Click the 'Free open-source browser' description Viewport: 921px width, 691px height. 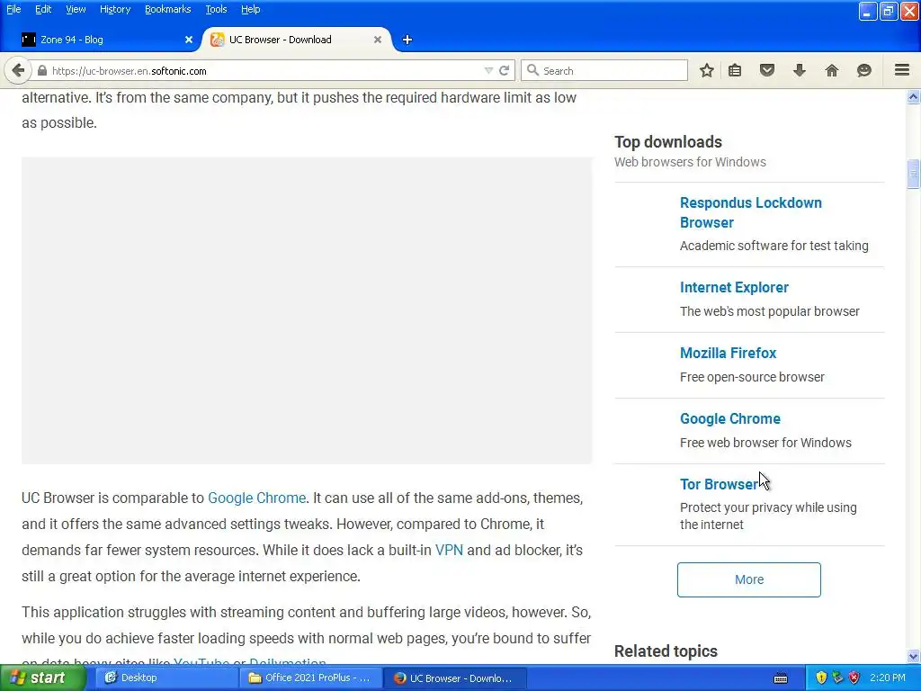[x=752, y=377]
